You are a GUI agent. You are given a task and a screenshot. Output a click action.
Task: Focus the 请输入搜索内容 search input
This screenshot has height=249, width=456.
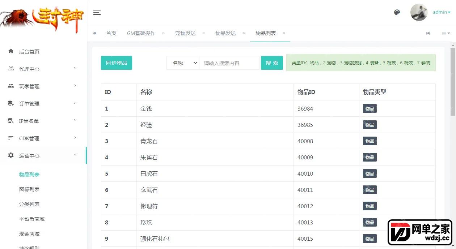coord(229,63)
